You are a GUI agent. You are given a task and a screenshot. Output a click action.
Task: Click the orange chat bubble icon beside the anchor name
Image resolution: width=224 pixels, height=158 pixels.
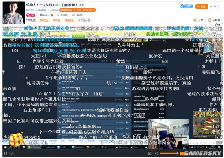pos(52,15)
